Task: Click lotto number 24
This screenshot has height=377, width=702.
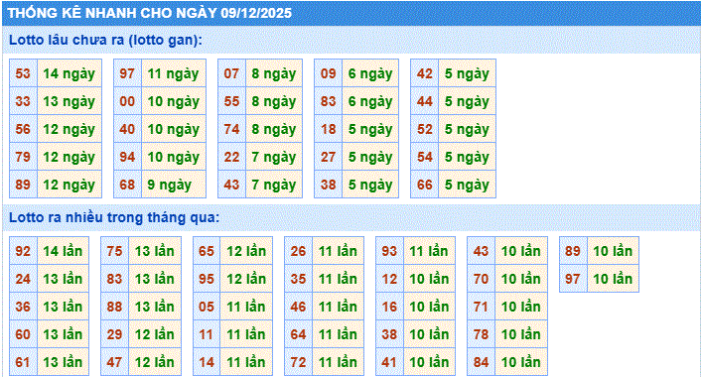Action: 23,279
